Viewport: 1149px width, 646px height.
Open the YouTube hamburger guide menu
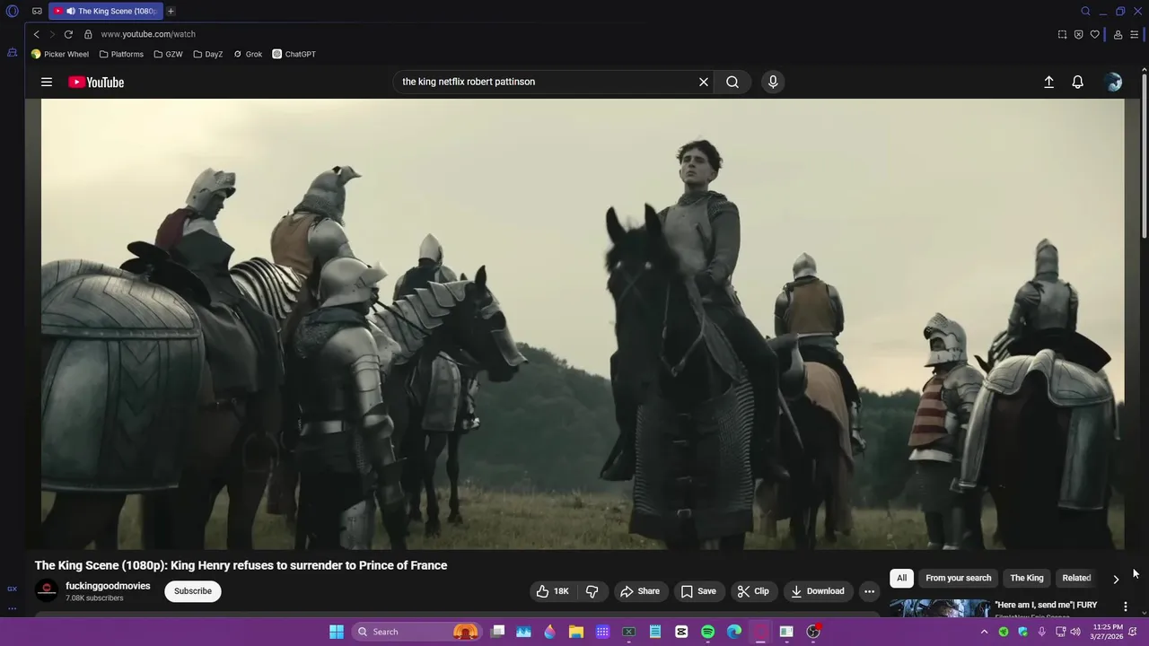pos(47,82)
